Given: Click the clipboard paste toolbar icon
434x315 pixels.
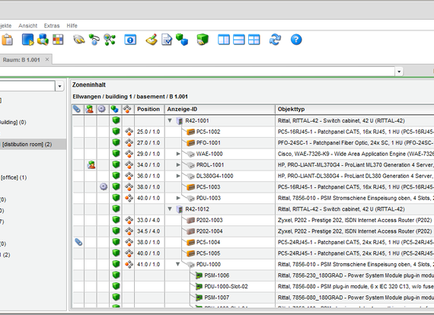Looking at the screenshot, I should tap(7, 40).
